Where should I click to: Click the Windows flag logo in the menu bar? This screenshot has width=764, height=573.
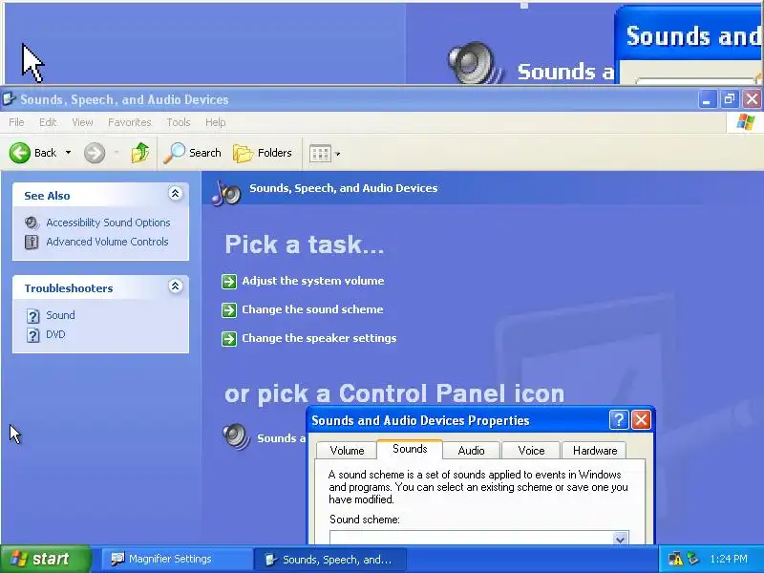746,122
